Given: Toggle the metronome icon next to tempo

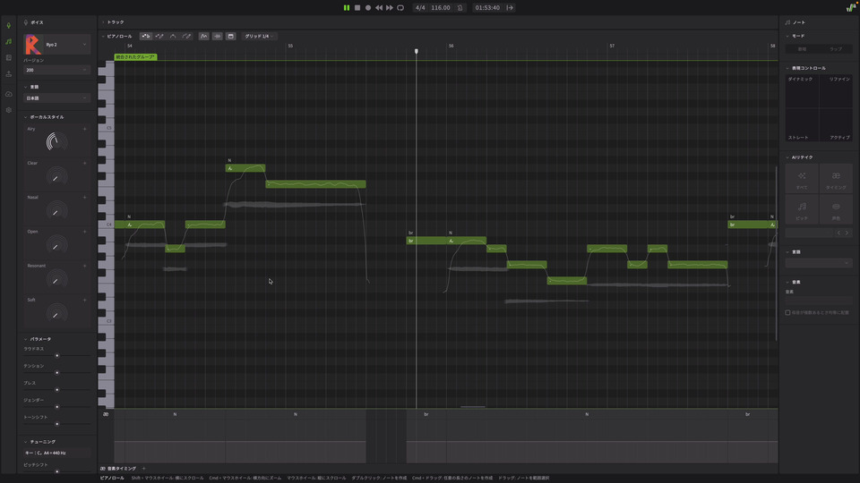Looking at the screenshot, I should [x=460, y=8].
